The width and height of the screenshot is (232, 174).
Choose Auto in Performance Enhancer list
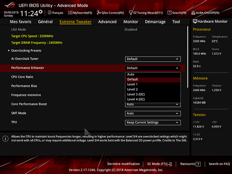[131, 75]
